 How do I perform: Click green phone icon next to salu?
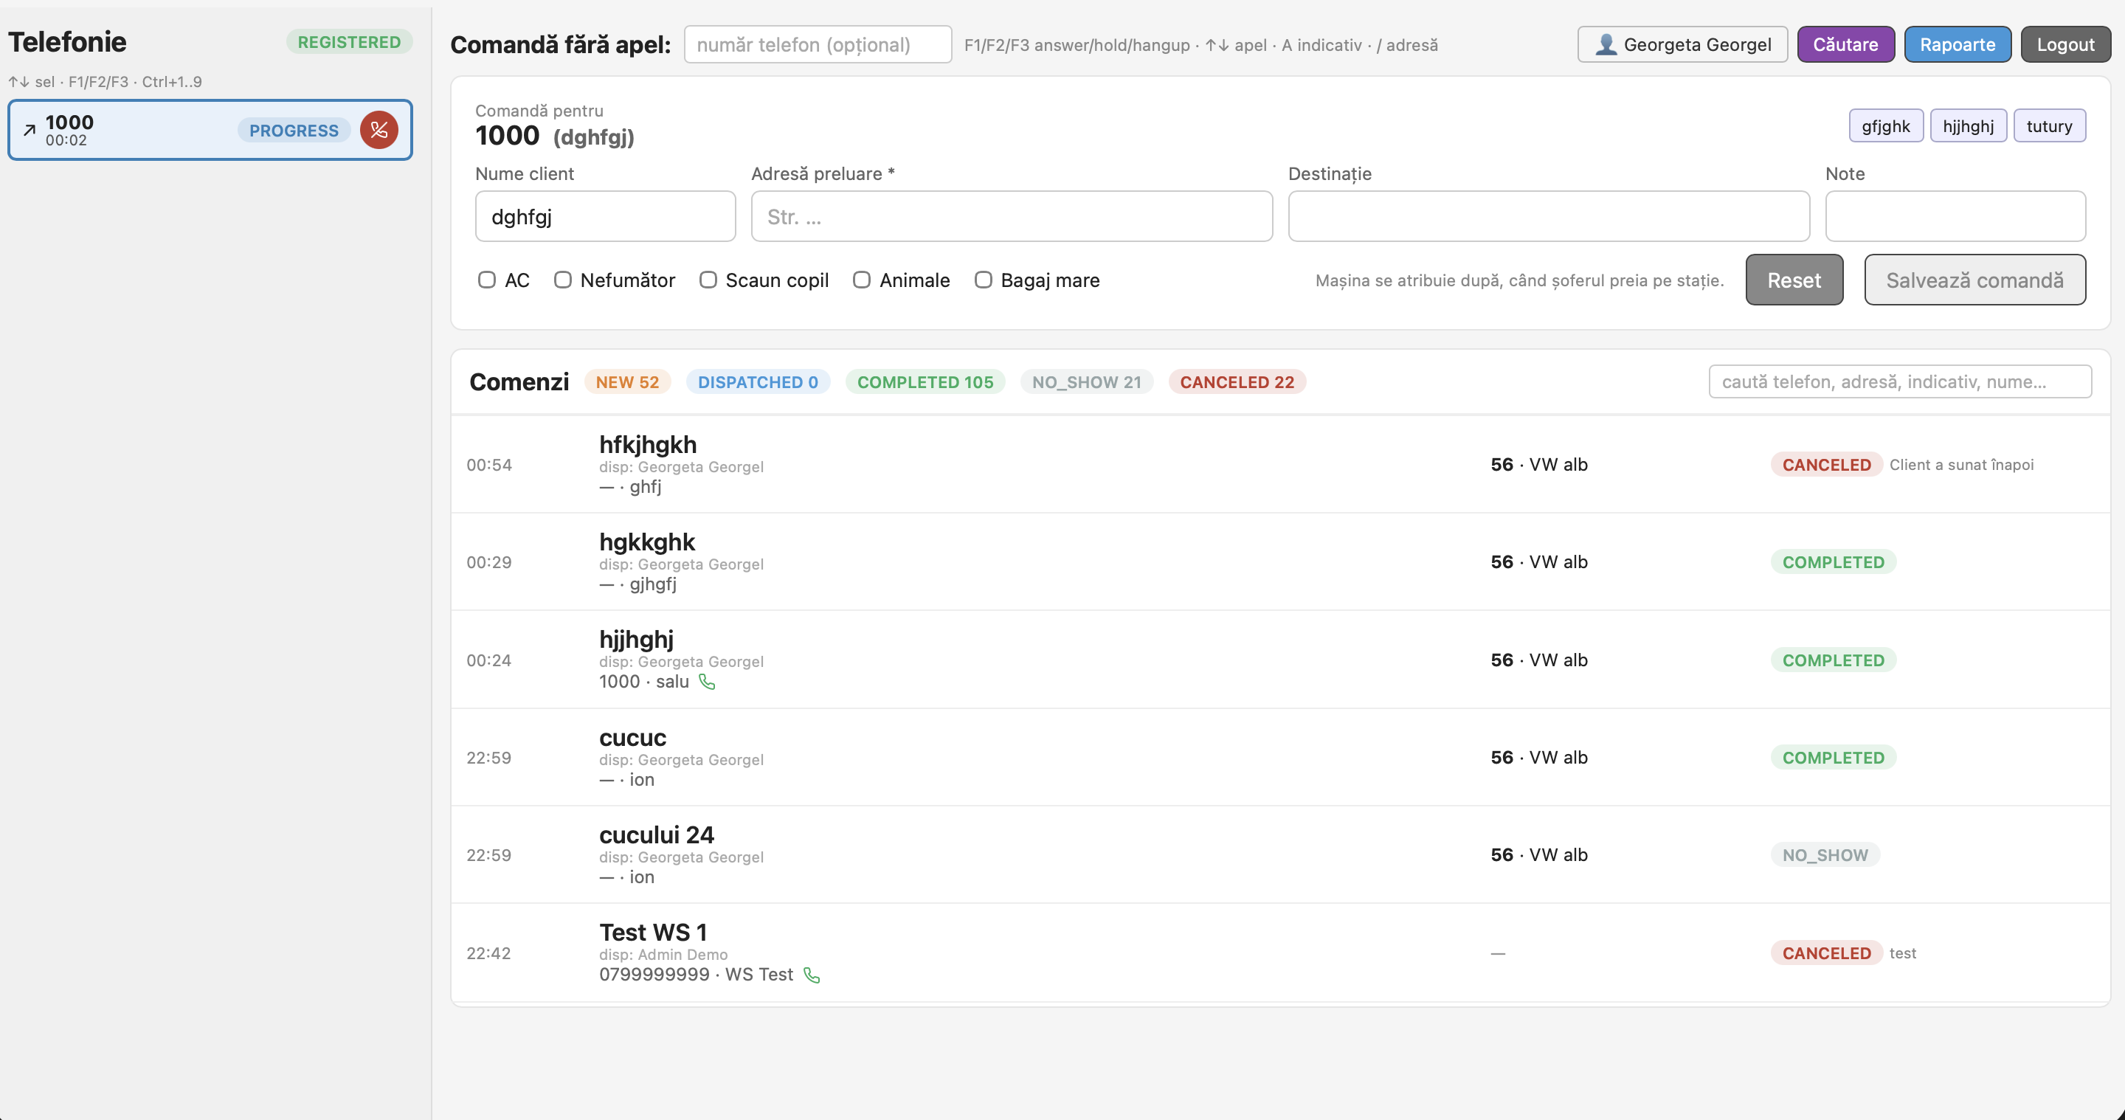707,681
